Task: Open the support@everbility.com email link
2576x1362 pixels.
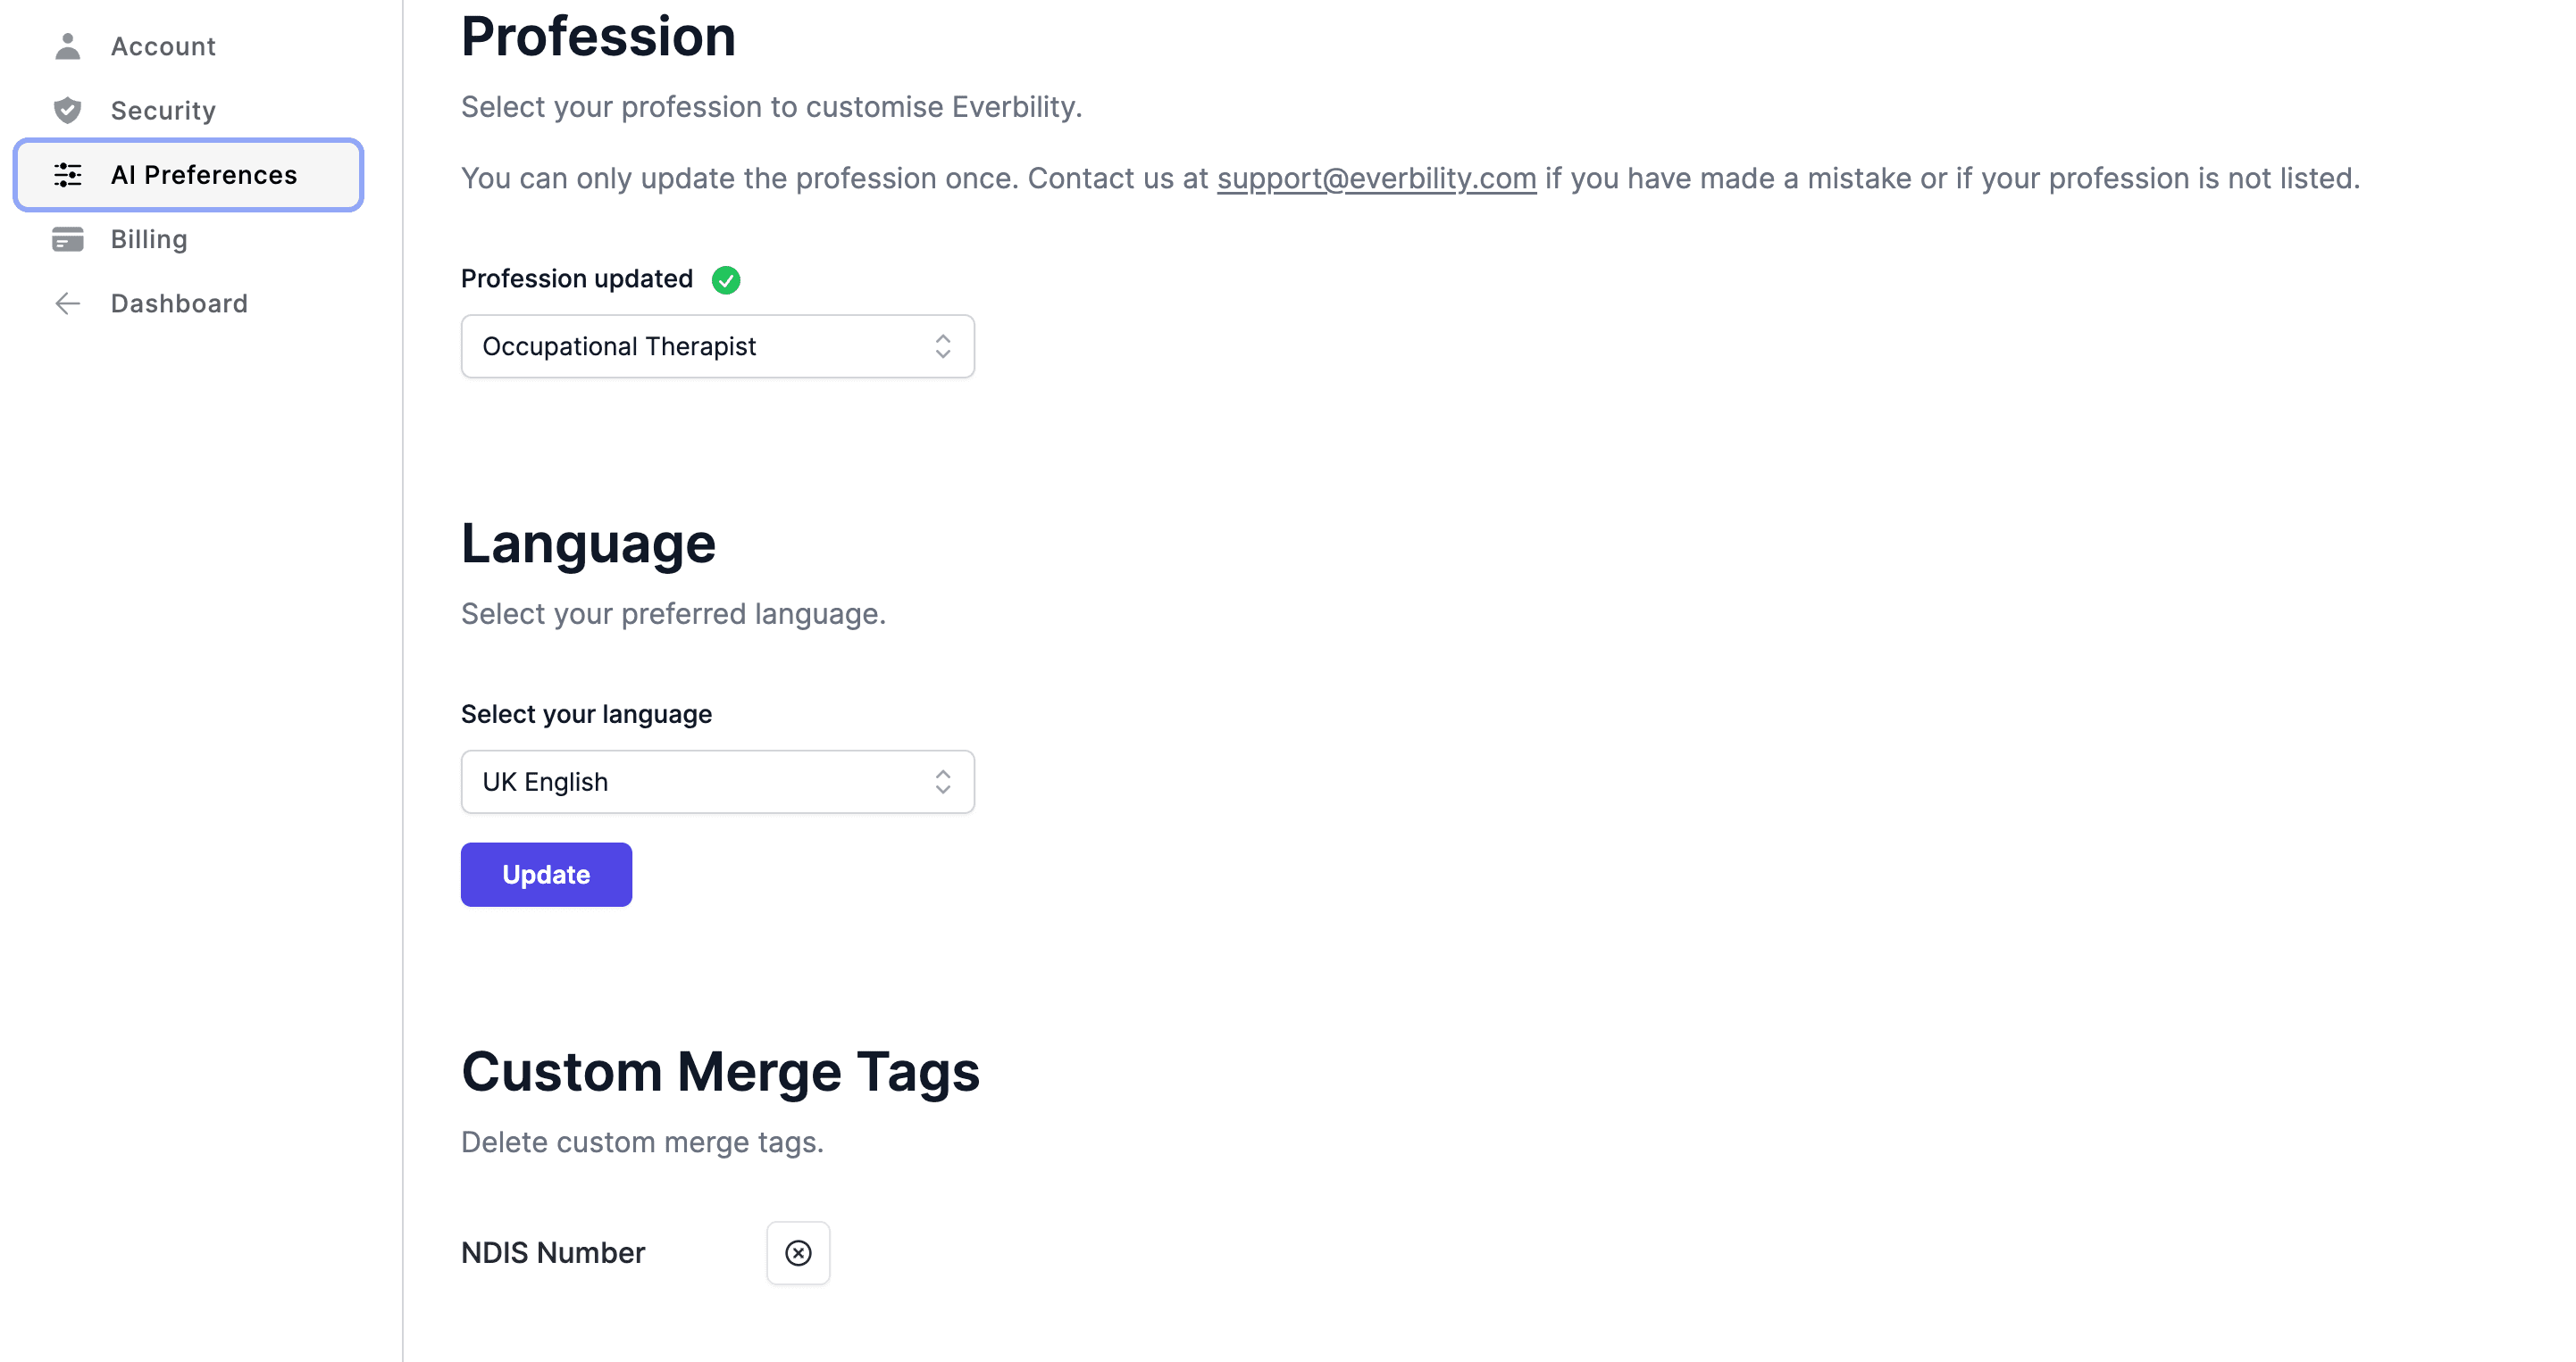Action: pos(1376,178)
